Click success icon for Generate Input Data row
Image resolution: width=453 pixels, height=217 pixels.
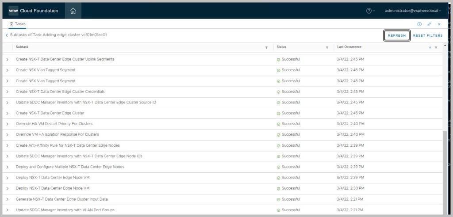tap(279, 199)
